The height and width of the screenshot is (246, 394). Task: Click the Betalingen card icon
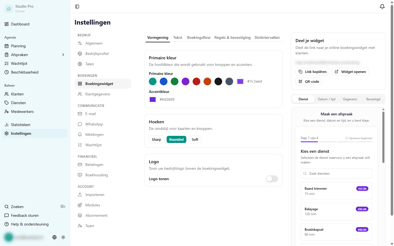[80, 165]
